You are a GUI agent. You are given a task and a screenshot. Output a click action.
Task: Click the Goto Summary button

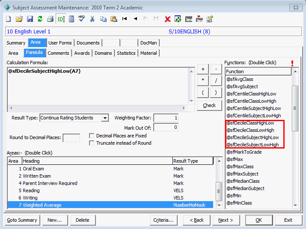22,220
